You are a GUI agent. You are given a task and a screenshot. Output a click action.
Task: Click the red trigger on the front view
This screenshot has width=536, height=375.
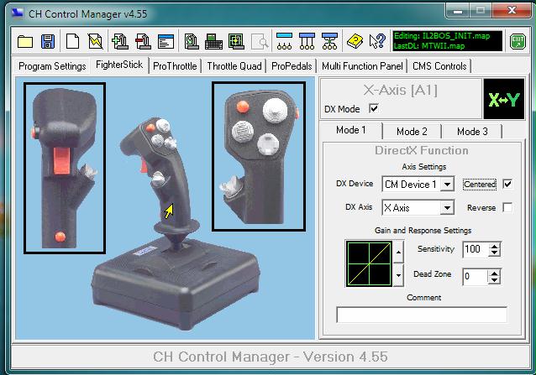coord(62,160)
